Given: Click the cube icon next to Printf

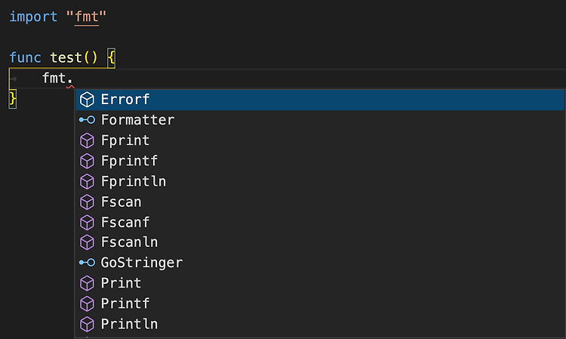Looking at the screenshot, I should click(x=87, y=304).
